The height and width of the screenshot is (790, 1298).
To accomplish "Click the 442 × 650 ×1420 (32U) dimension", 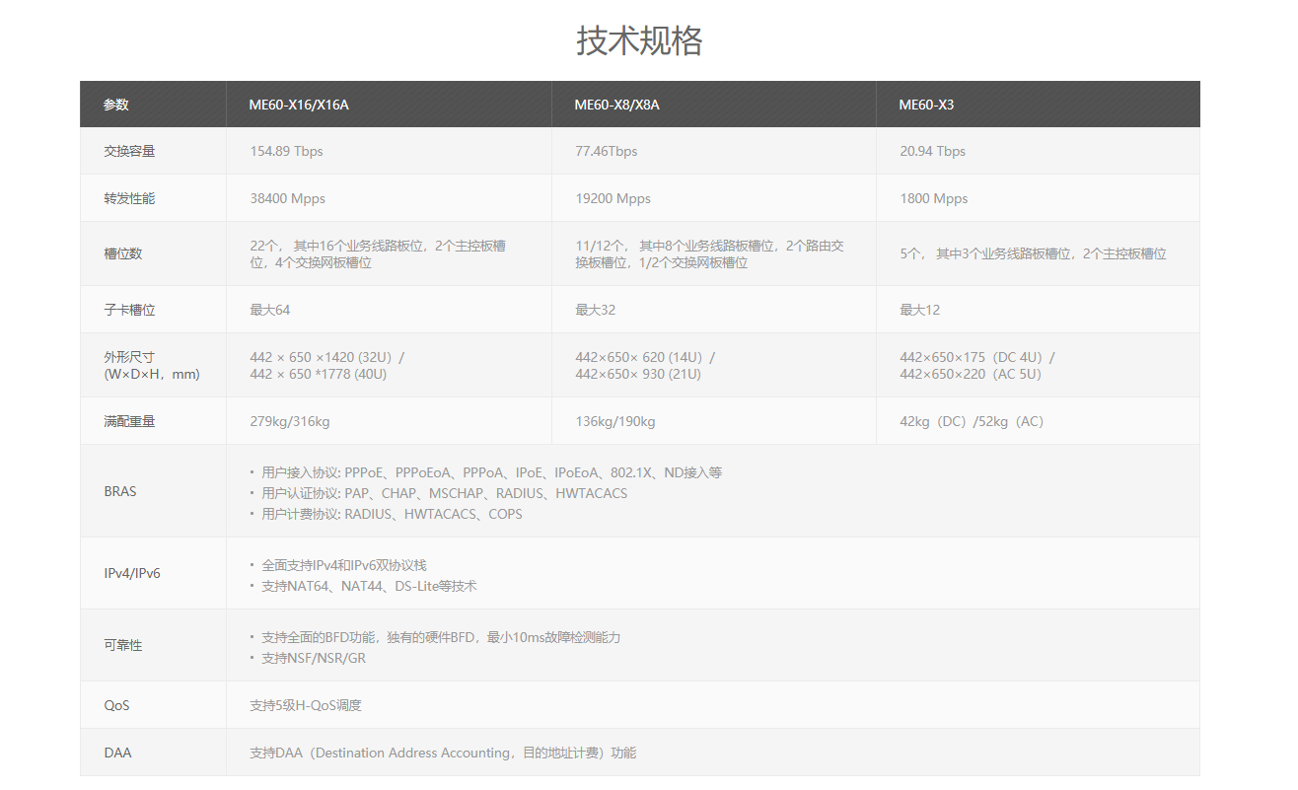I will 327,357.
